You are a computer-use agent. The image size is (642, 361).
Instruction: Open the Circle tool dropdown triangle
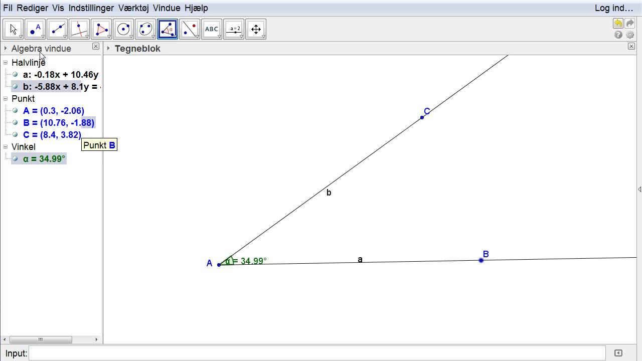131,37
